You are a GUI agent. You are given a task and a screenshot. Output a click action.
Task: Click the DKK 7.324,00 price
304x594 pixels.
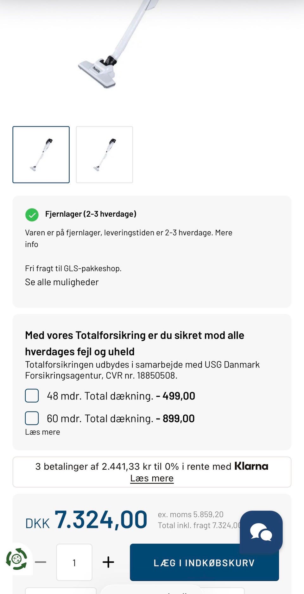coord(86,518)
